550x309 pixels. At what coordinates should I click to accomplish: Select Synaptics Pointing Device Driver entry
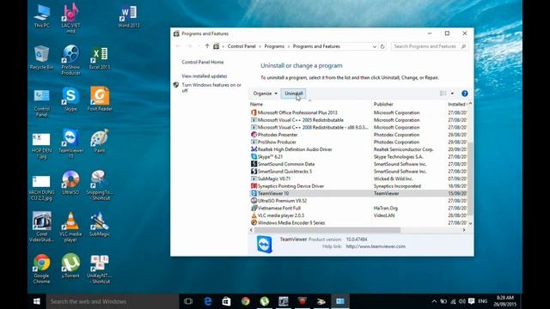coord(357,186)
